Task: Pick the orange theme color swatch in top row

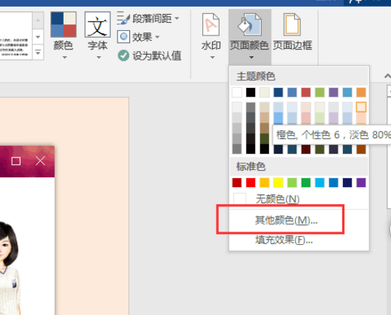Action: coord(361,92)
